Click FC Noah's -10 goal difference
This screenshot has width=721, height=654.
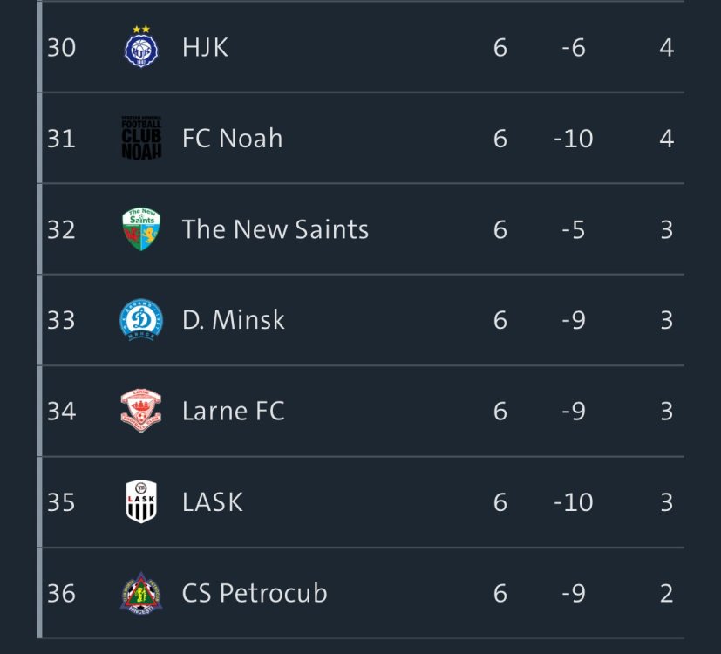[x=573, y=138]
